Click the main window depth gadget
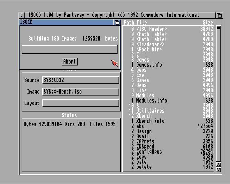The width and height of the screenshot is (230, 184). coord(219,15)
